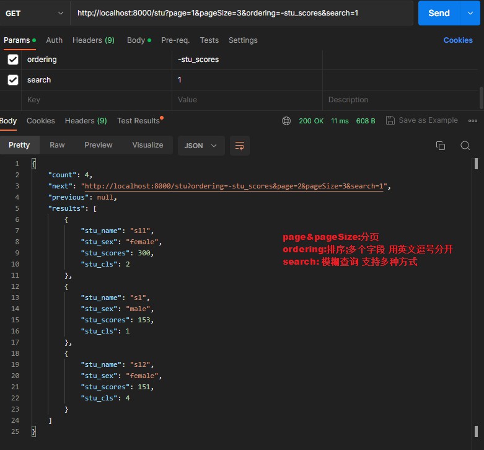
Task: Click the search response icon
Action: tap(465, 146)
